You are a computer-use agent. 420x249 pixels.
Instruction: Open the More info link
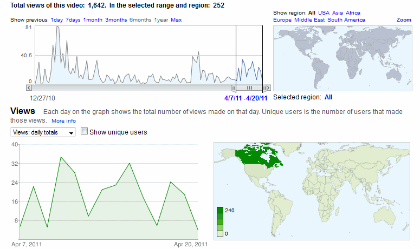[x=63, y=121]
